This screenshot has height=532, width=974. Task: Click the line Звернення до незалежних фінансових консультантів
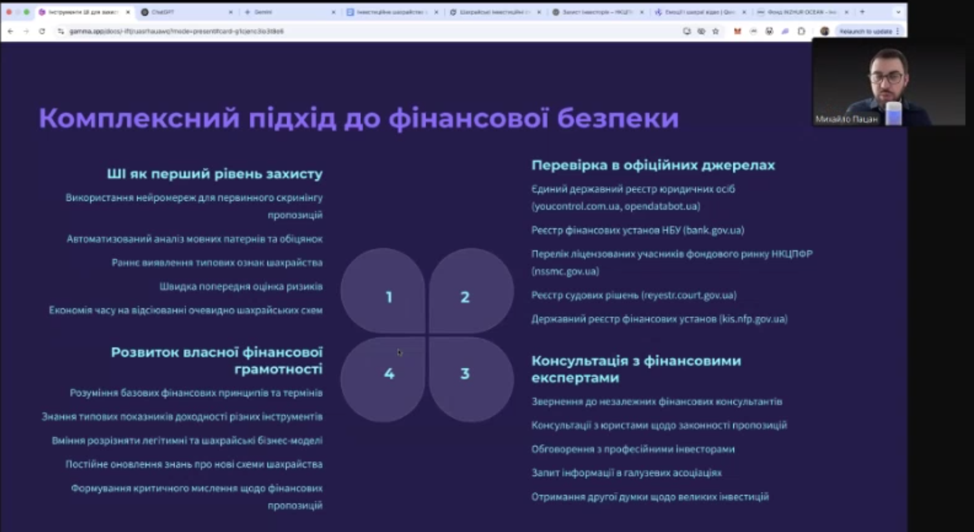tap(657, 402)
